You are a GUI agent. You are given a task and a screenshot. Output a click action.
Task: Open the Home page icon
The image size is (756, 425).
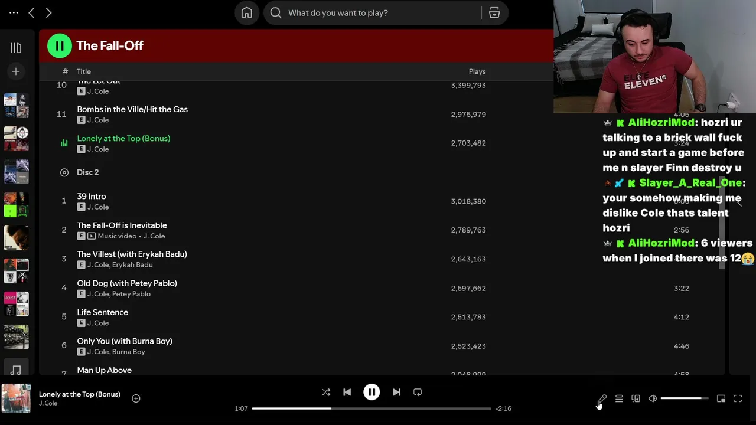click(247, 13)
